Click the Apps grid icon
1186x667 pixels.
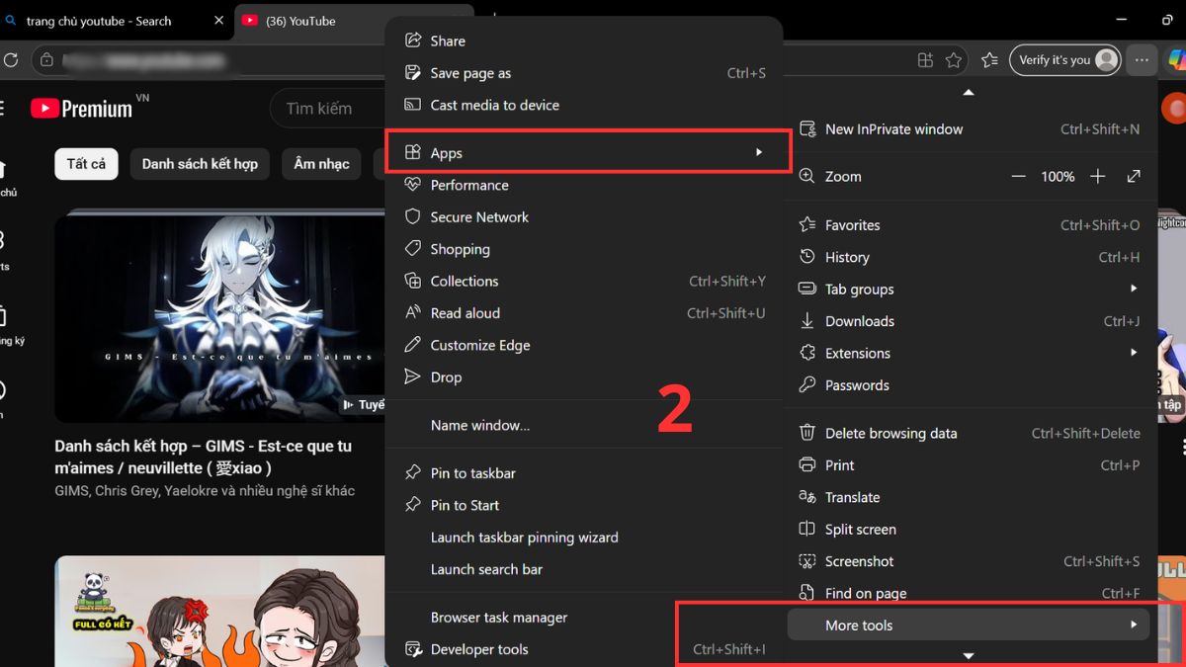[413, 153]
